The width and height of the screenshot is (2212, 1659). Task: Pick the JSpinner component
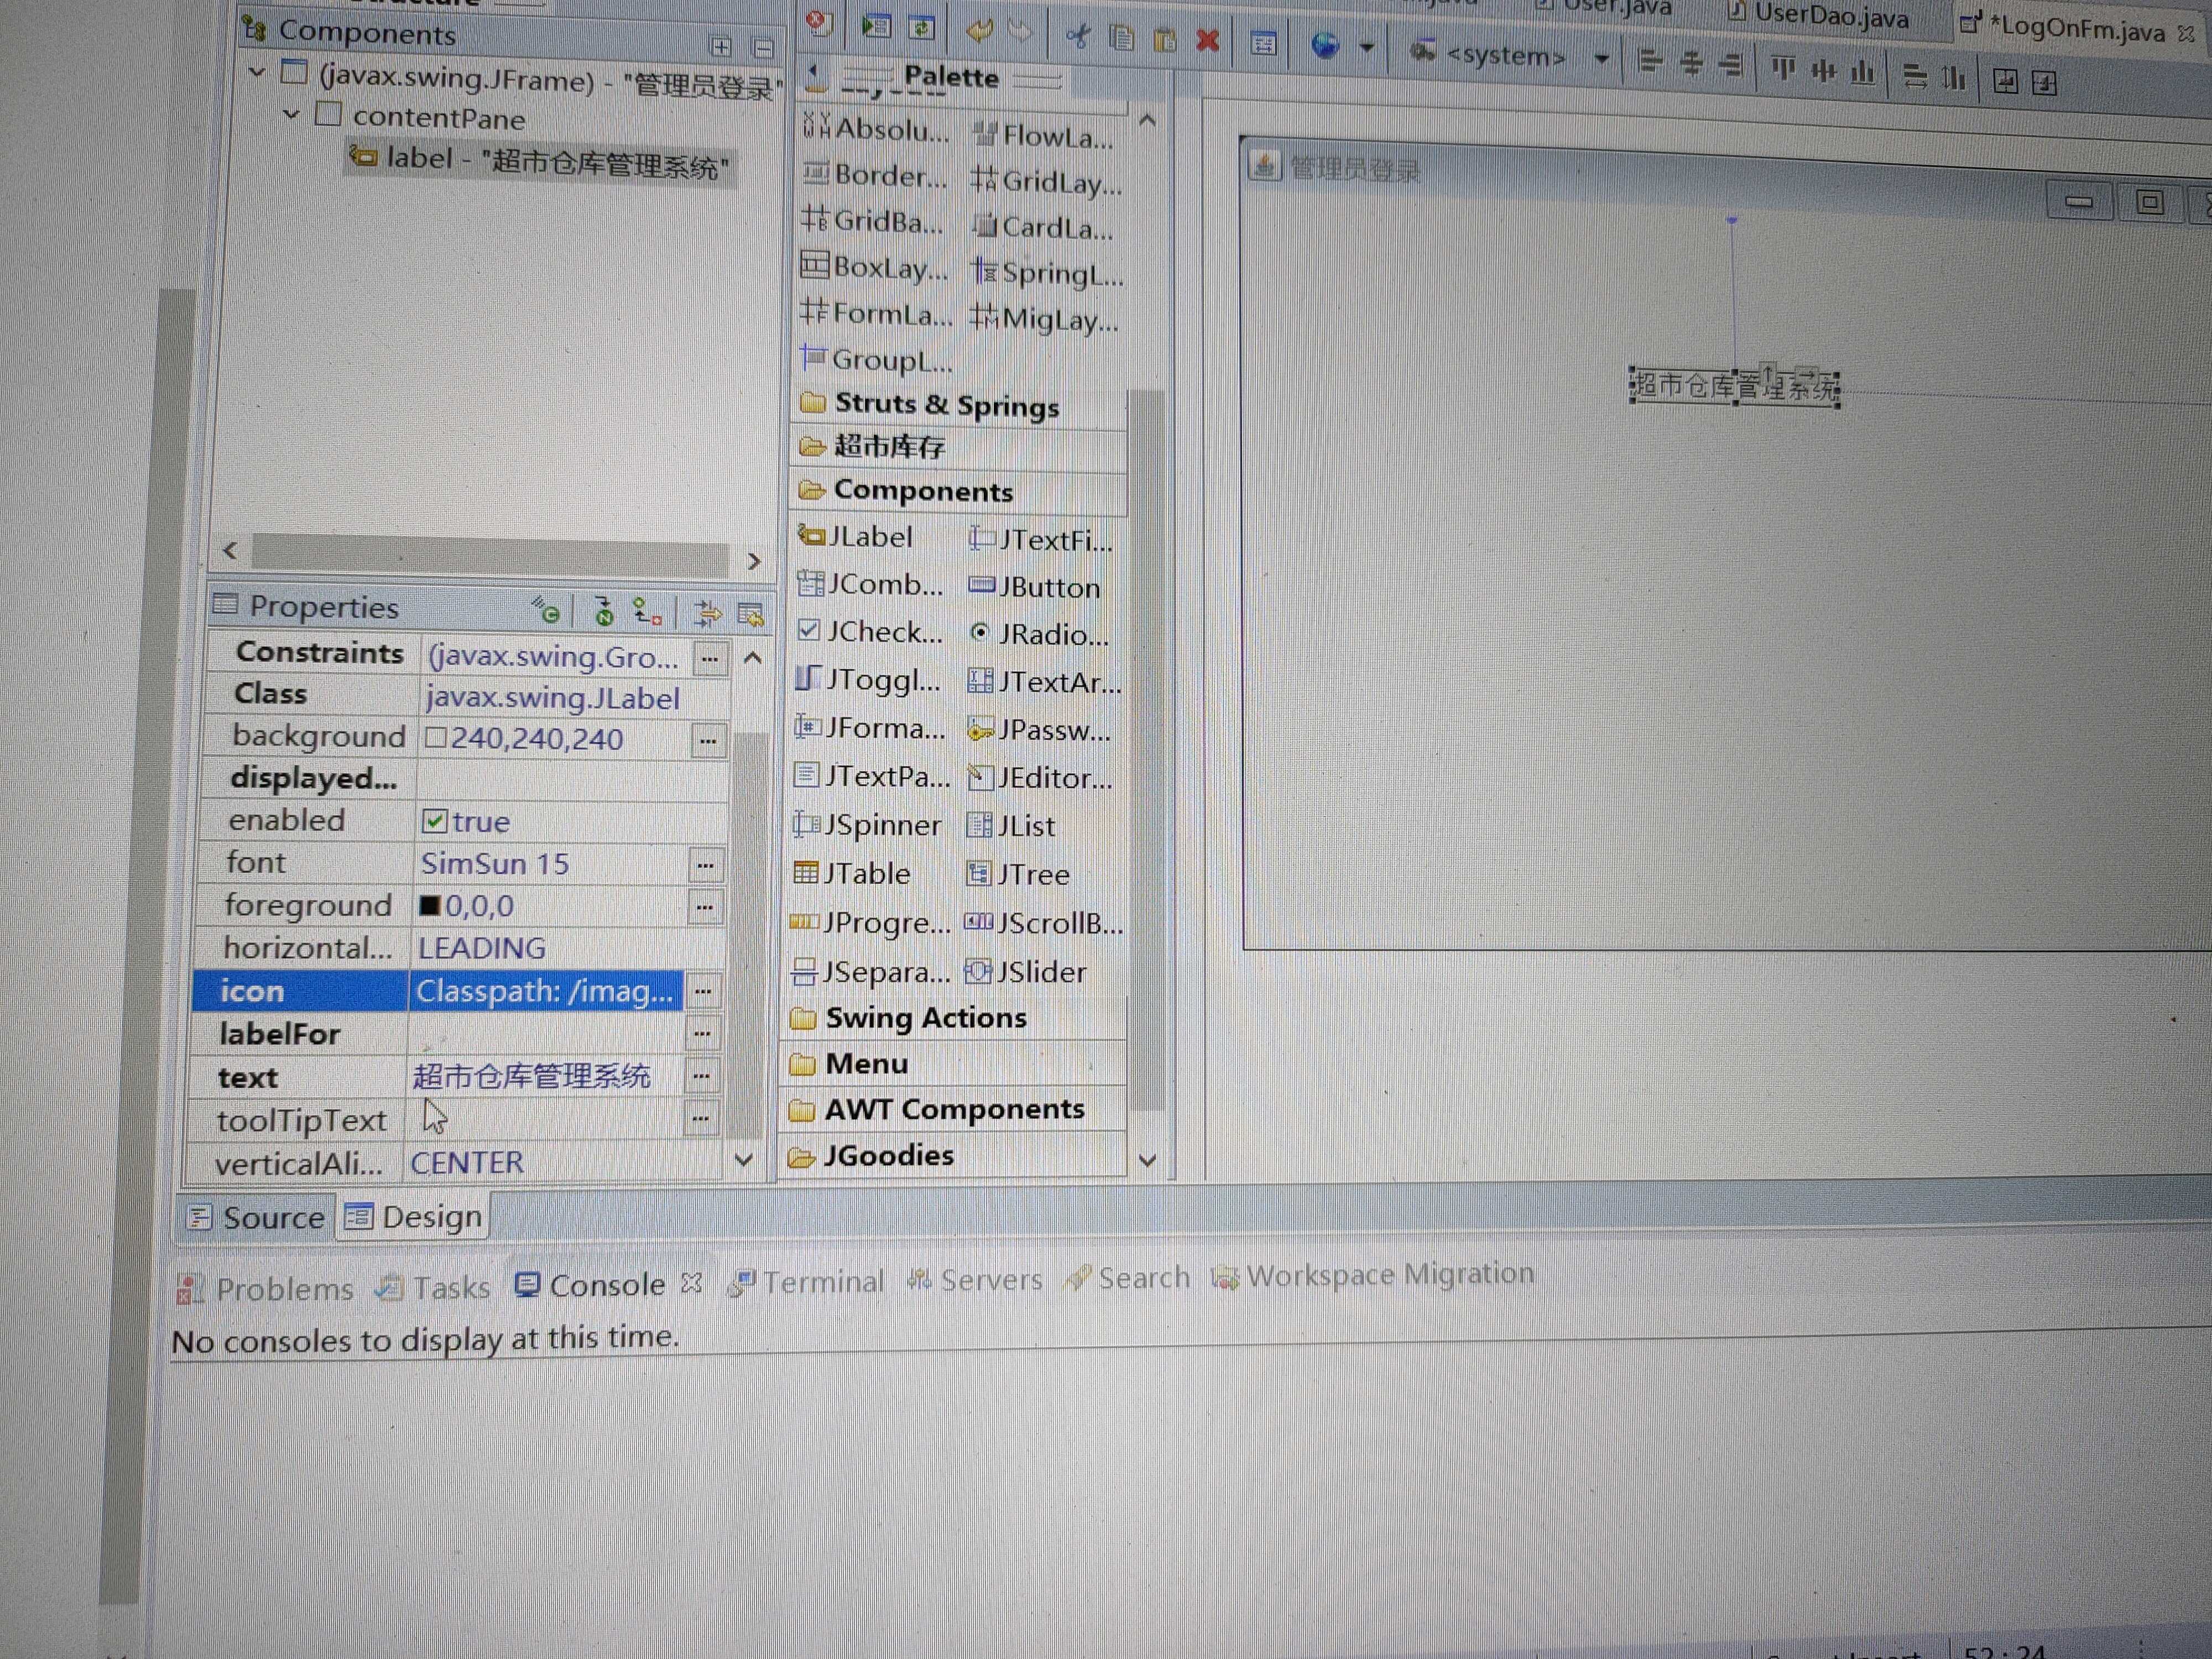tap(866, 825)
